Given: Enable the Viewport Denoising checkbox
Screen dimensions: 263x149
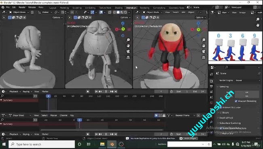Looking at the screenshot, I should [x=236, y=101].
